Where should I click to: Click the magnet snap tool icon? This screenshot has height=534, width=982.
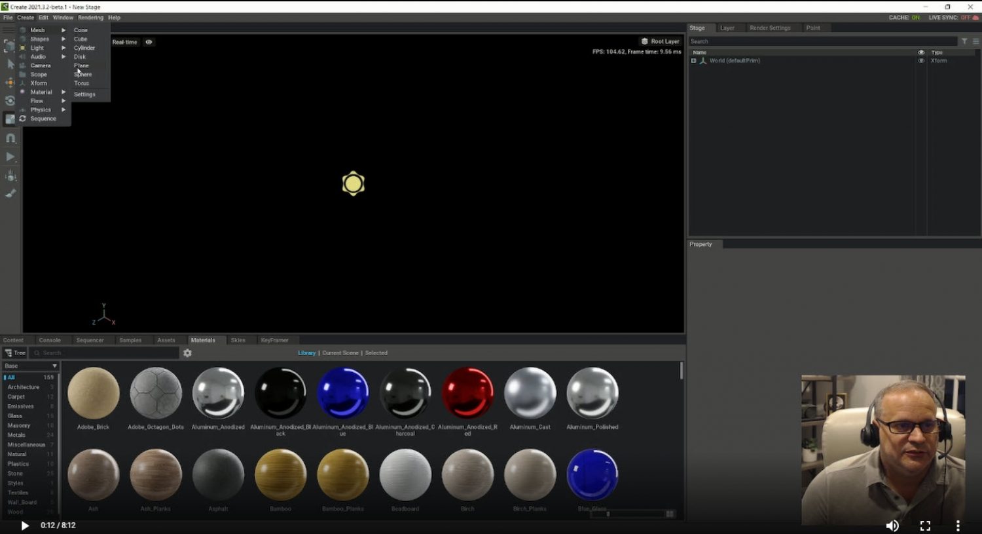point(10,138)
